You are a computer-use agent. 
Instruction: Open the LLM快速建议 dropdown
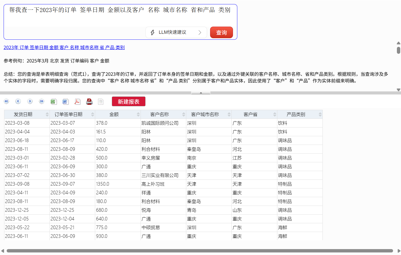point(176,33)
